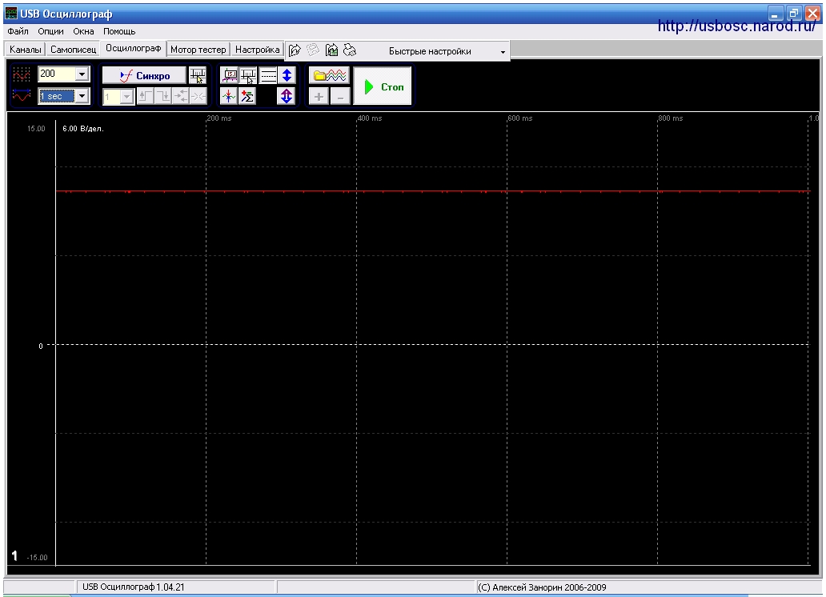Click the plus zoom button
The width and height of the screenshot is (826, 597).
point(319,96)
